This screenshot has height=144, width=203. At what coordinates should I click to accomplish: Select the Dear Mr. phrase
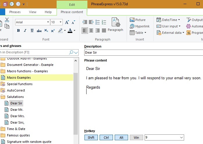[x=17, y=110]
